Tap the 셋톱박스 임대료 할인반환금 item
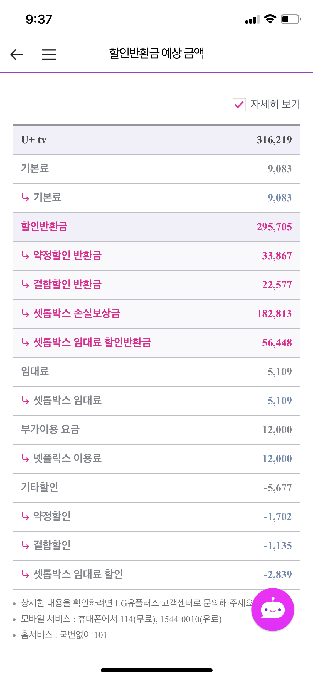This screenshot has height=679, width=313. [x=156, y=343]
